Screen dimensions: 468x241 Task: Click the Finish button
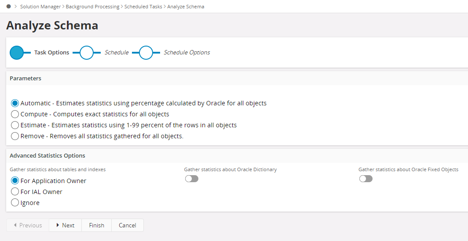[97, 225]
